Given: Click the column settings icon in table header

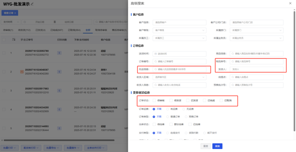Looking at the screenshot, I should pyautogui.click(x=13, y=40).
